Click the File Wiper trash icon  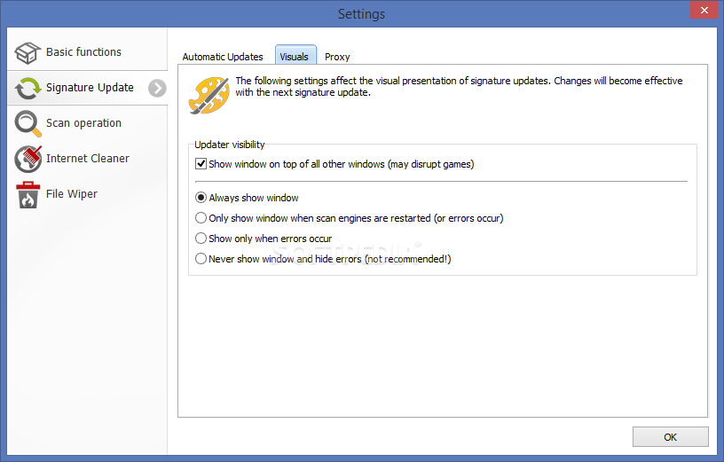click(x=28, y=194)
